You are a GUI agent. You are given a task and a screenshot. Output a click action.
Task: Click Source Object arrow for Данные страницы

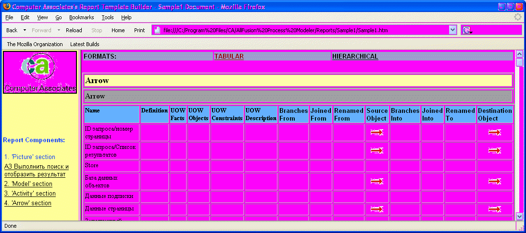377,209
